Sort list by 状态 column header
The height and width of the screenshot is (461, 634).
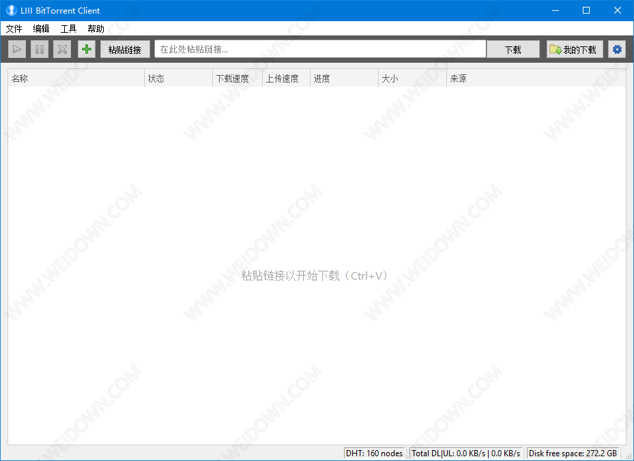pyautogui.click(x=178, y=78)
